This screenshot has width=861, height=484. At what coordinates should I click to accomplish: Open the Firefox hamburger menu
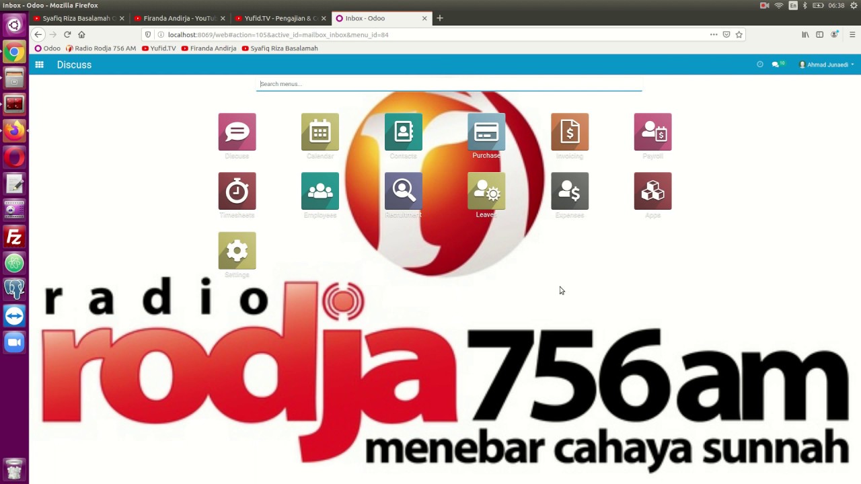tap(852, 34)
